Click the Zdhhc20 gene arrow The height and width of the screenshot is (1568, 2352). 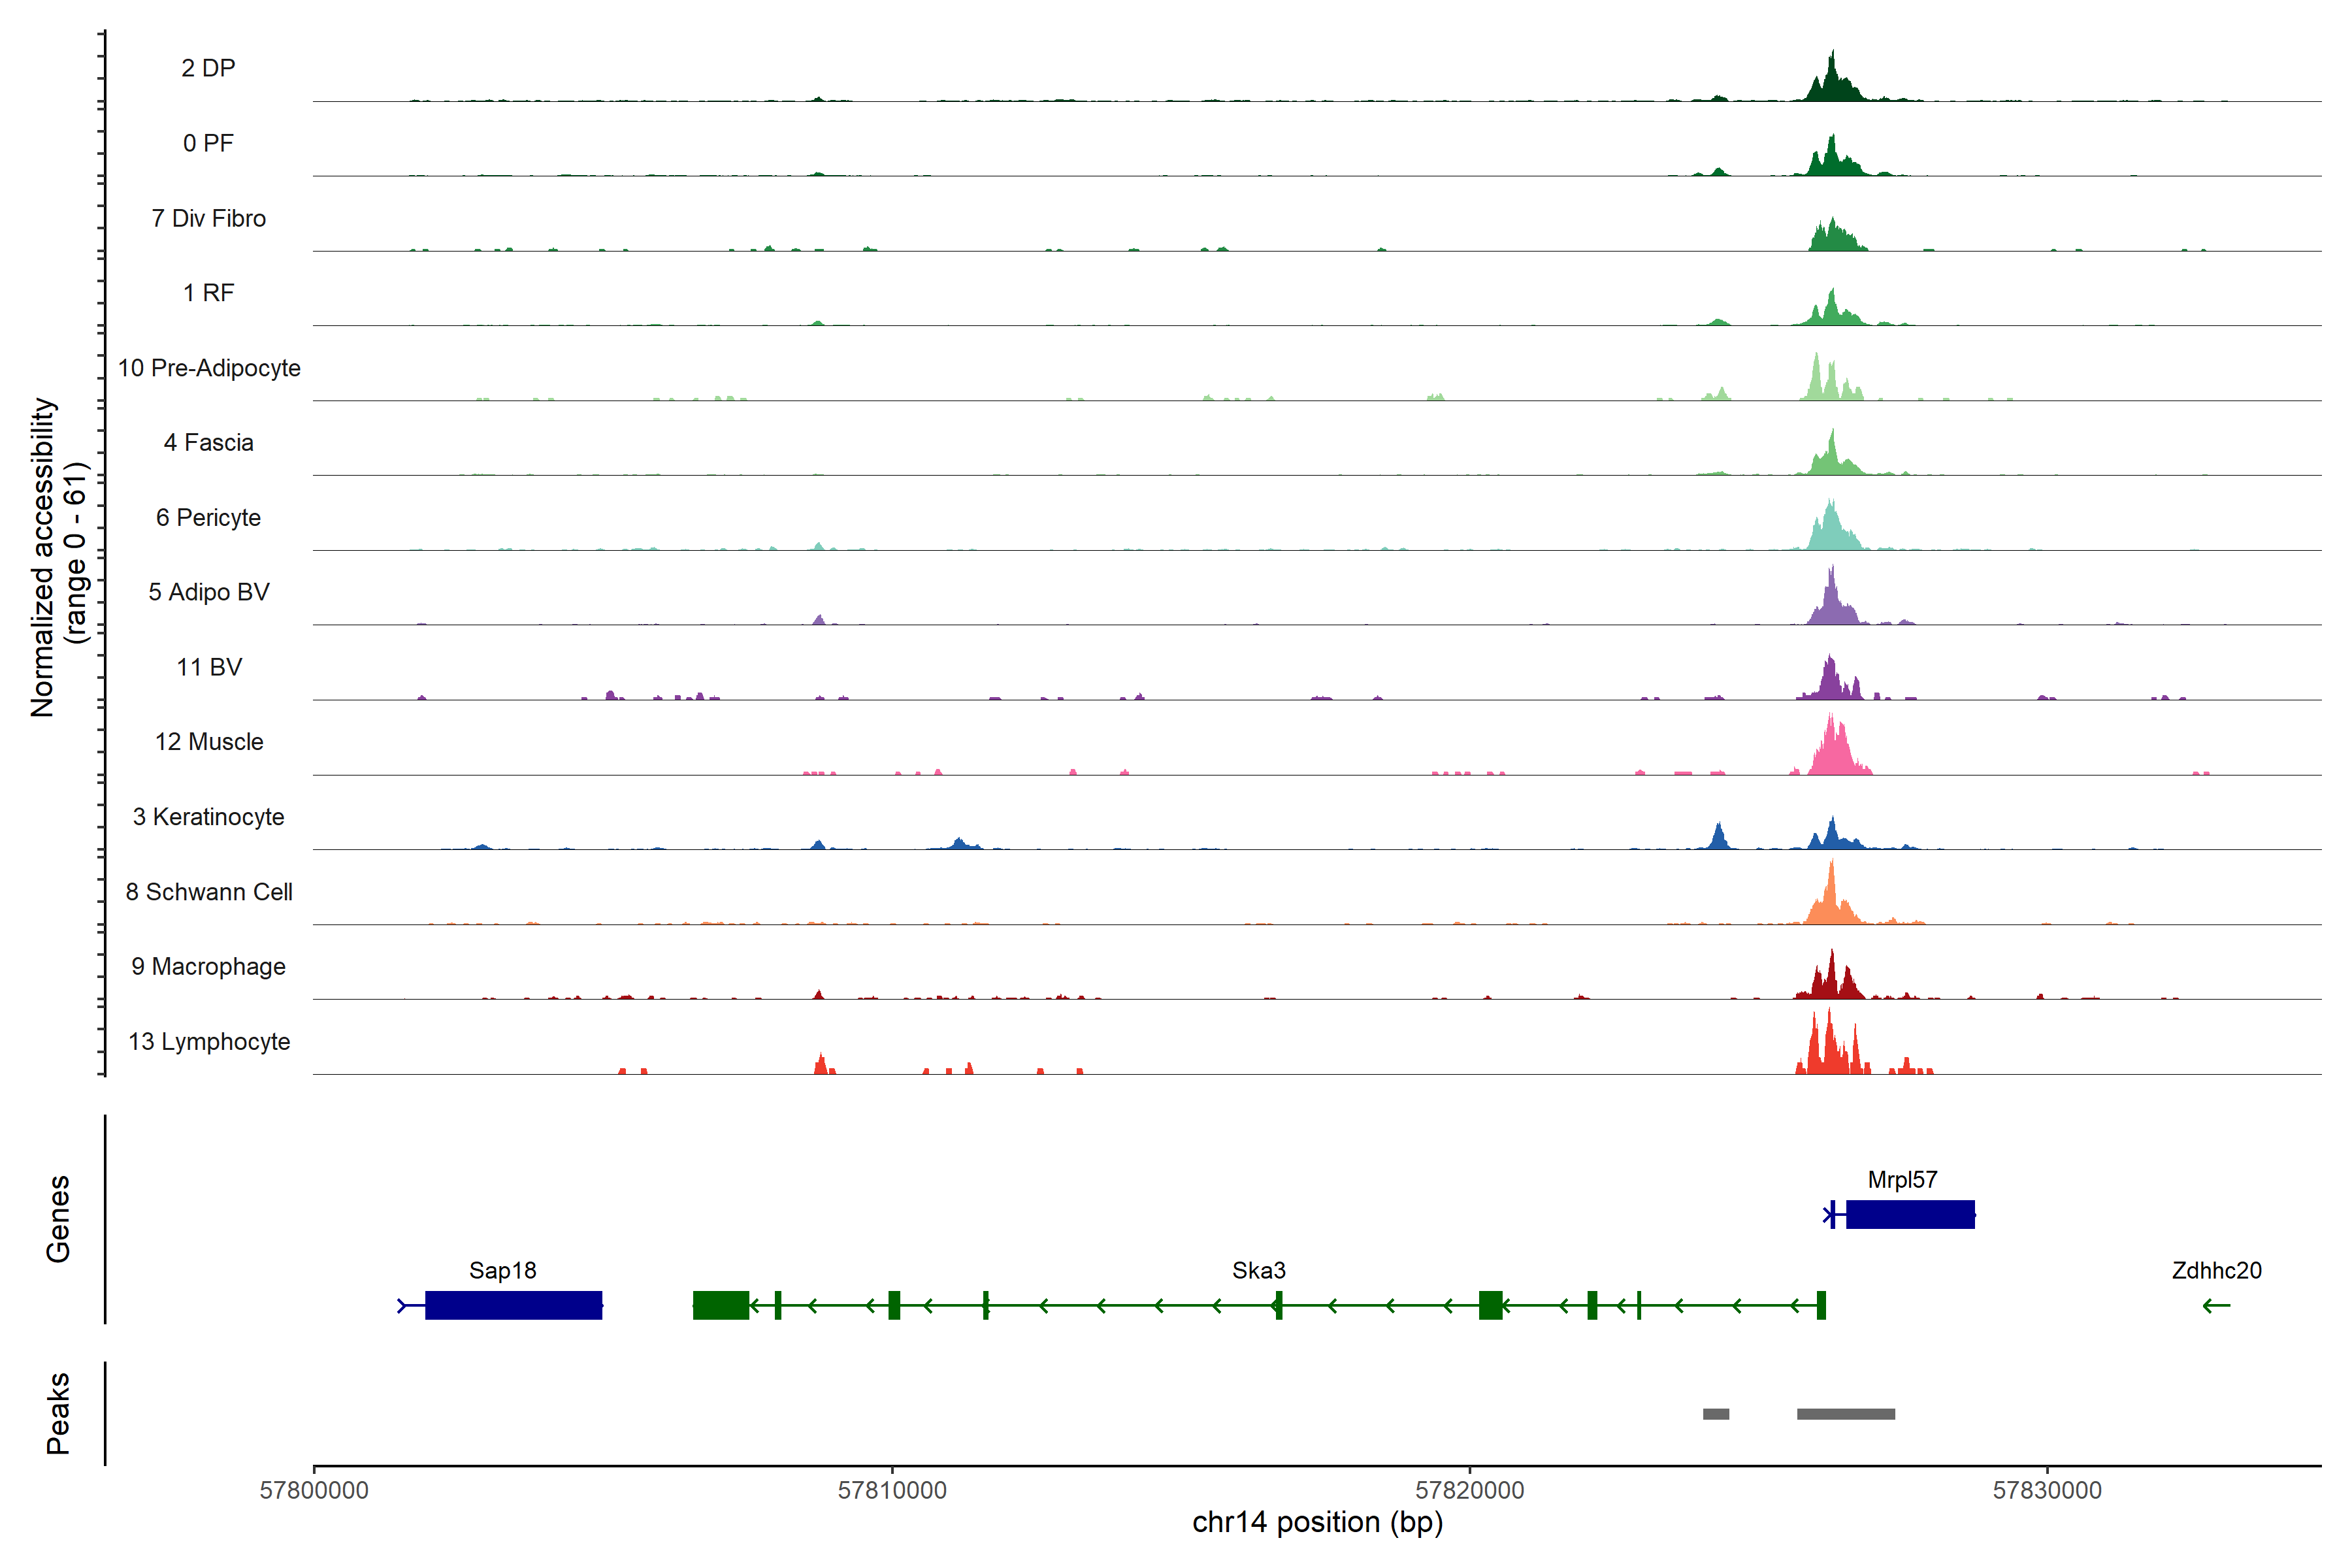point(2216,1305)
